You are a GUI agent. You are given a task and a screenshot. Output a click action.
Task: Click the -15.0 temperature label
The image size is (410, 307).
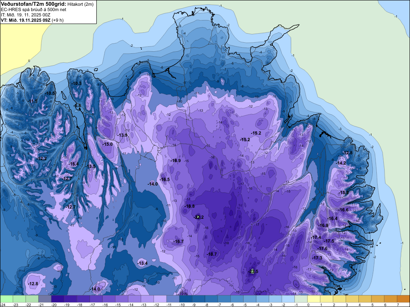[x=107, y=144]
